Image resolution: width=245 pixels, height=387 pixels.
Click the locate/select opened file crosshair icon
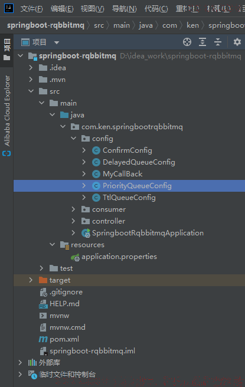tap(187, 42)
